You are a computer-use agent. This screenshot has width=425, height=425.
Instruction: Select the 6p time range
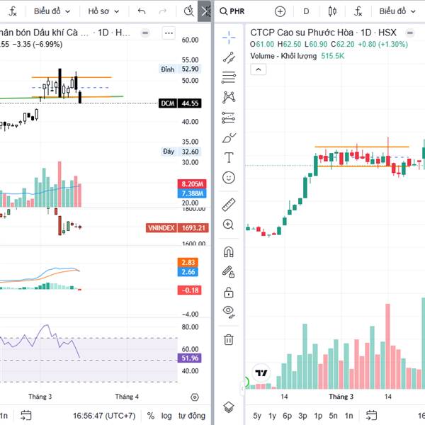pyautogui.click(x=287, y=416)
